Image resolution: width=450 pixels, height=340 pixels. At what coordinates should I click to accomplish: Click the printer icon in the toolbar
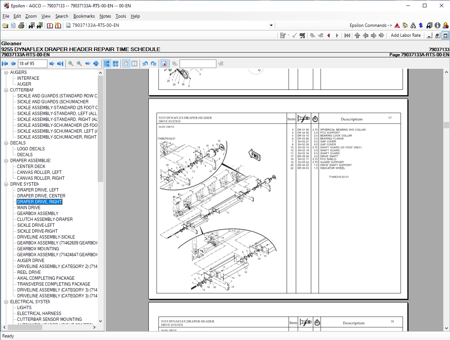(21, 25)
